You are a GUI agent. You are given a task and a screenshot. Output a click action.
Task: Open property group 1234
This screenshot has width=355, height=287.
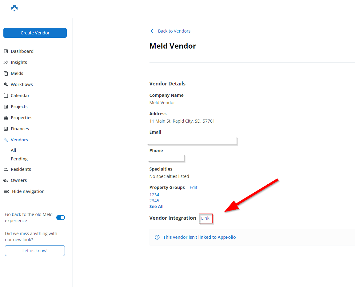(154, 195)
